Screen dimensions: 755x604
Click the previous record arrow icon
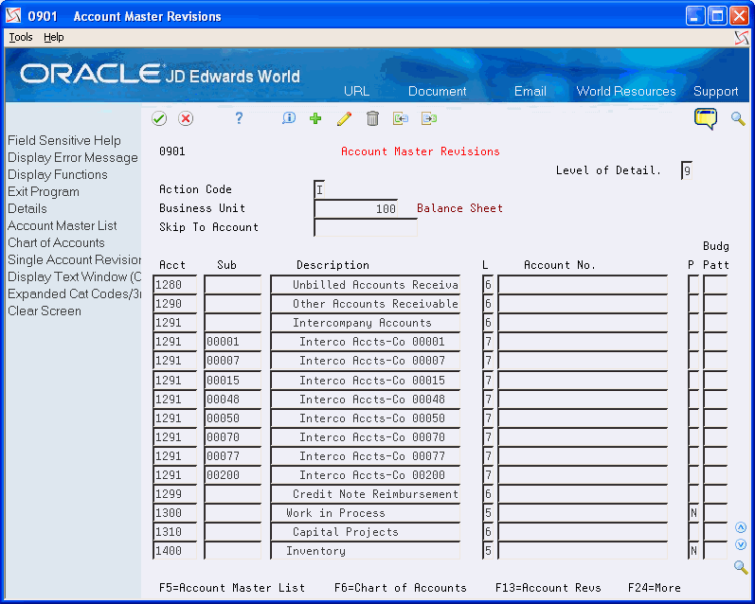click(x=401, y=118)
